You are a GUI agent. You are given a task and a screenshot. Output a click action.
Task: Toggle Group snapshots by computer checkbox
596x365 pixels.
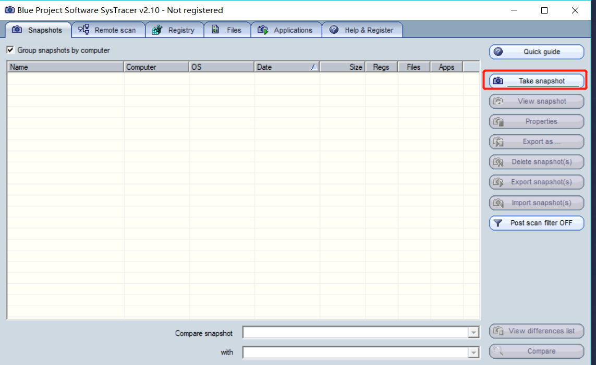coord(10,50)
